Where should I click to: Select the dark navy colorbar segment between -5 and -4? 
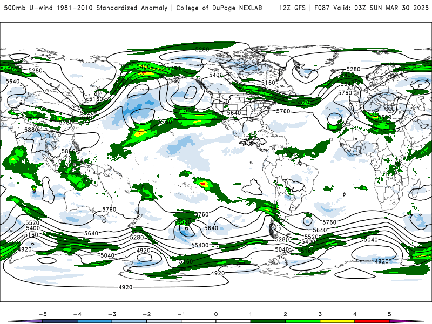coord(60,321)
